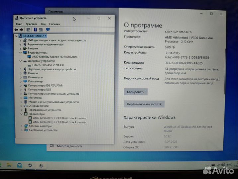Expand the Сетевые адаптеры category
Image resolution: width=238 pixels, height=179 pixels.
(x=22, y=126)
